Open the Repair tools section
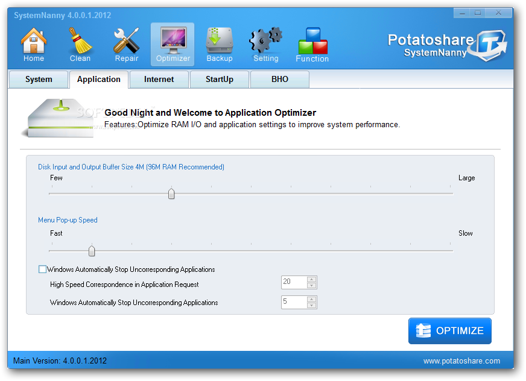Viewport: 526px width, 381px height. click(127, 45)
